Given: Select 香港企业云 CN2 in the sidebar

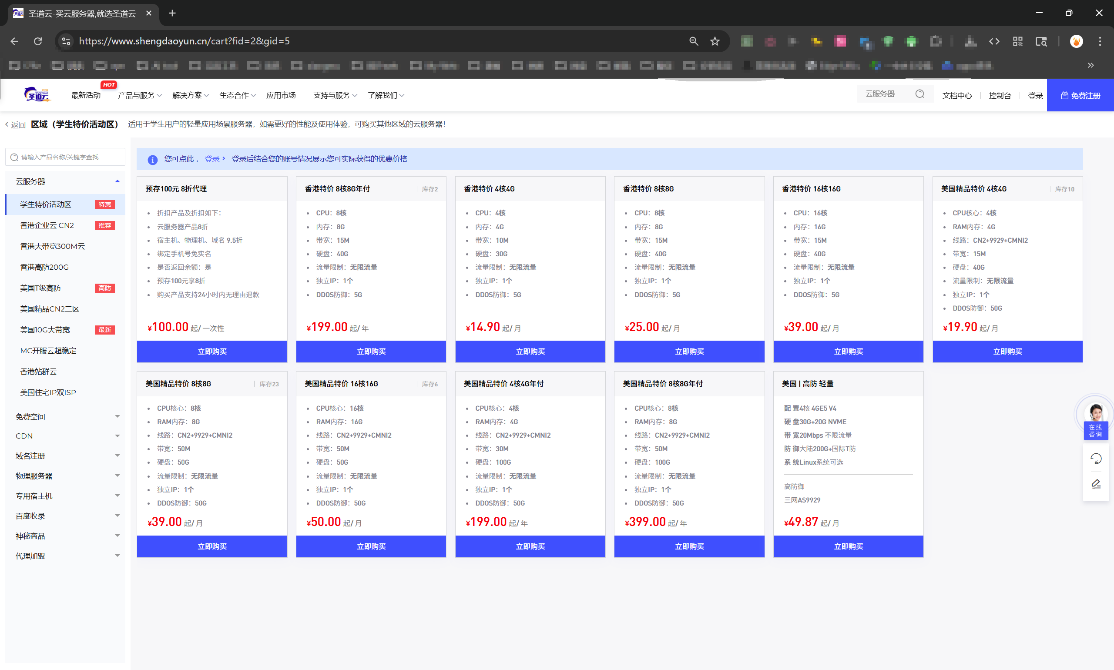Looking at the screenshot, I should point(47,225).
